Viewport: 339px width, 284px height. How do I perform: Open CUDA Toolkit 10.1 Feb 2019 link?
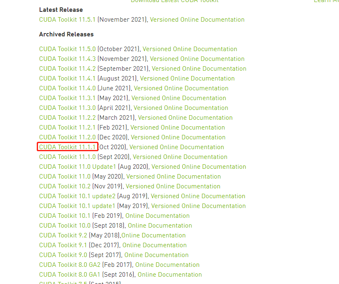[x=65, y=216]
